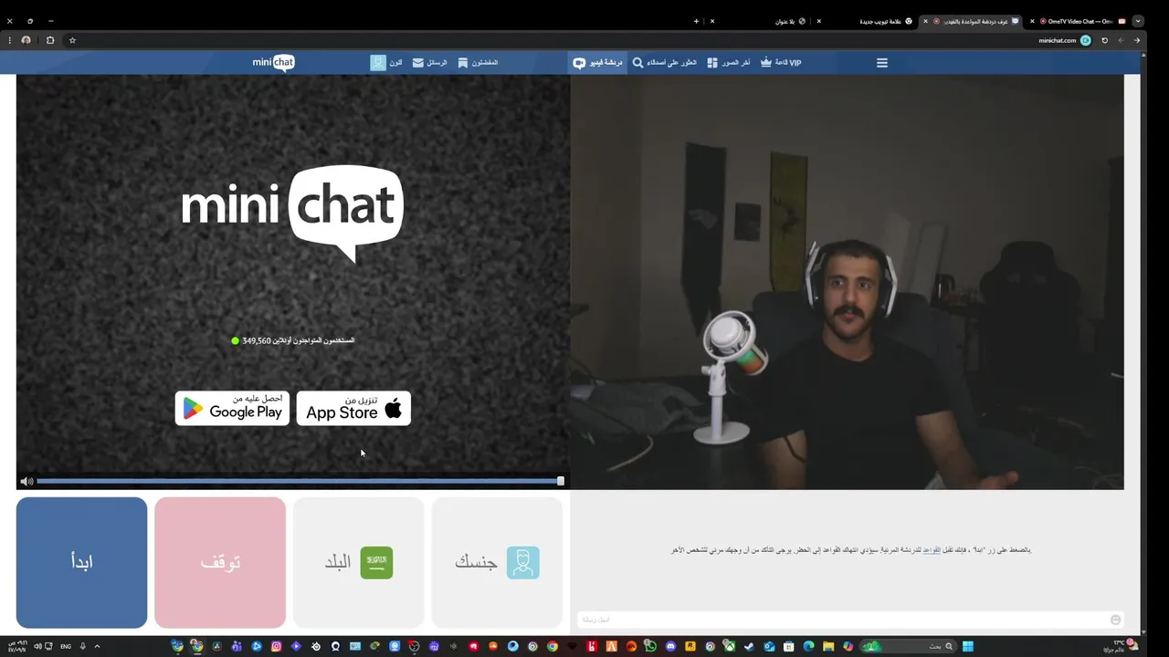Viewport: 1169px width, 657px height.
Task: Open the browser three-dot menu
Action: (9, 40)
